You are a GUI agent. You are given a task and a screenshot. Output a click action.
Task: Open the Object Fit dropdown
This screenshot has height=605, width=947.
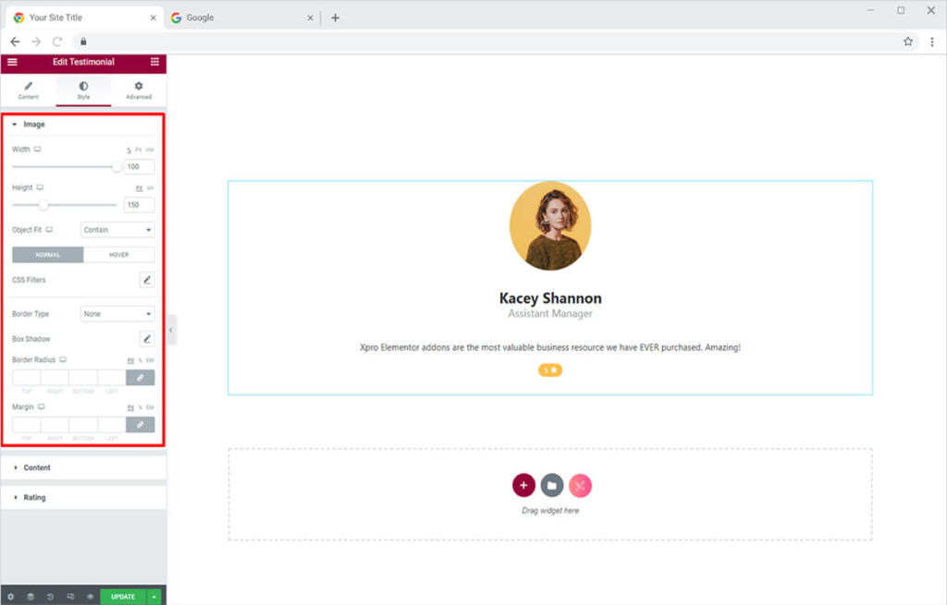117,230
